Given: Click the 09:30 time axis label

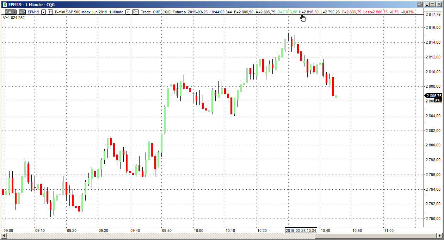Looking at the screenshot, I should click(103, 230).
